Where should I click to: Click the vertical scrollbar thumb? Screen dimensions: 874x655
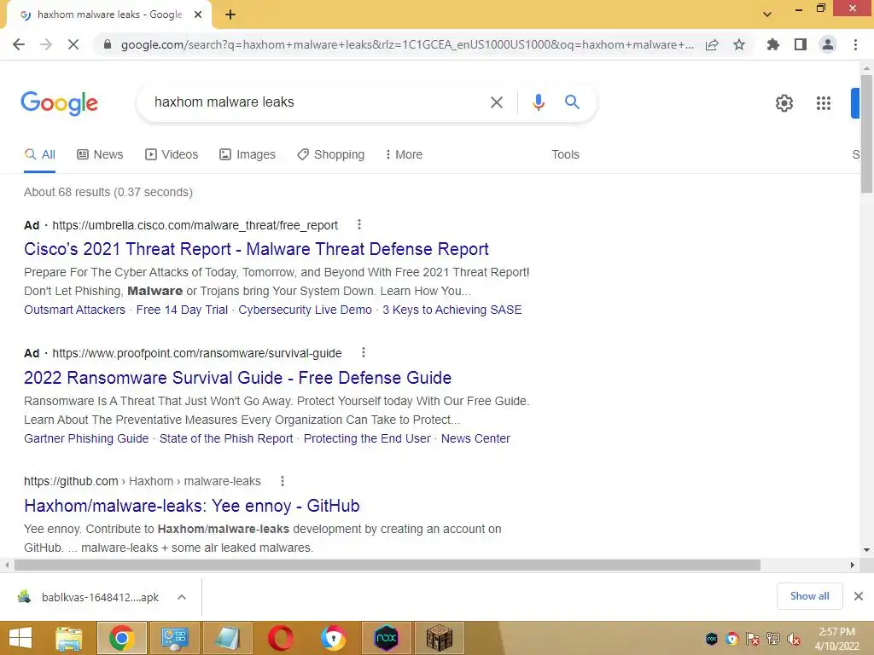[x=866, y=134]
